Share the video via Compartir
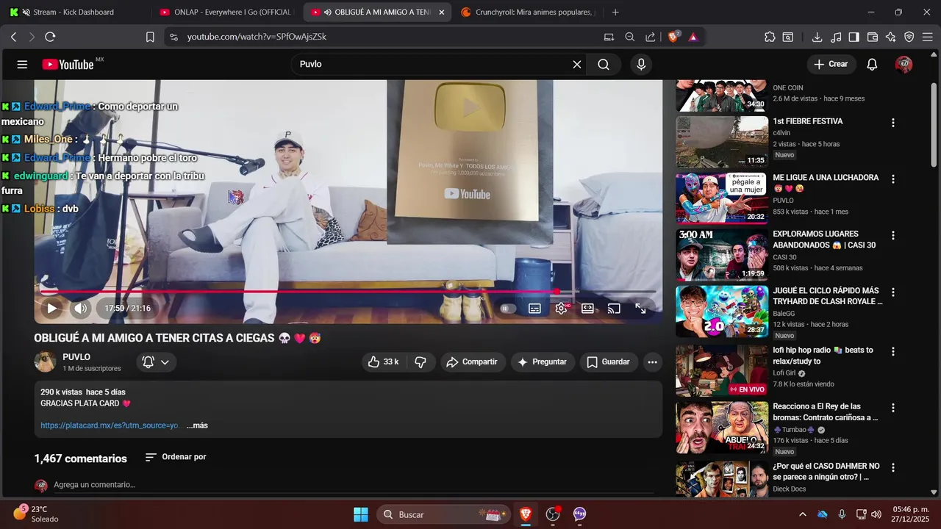The image size is (941, 529). [x=473, y=361]
